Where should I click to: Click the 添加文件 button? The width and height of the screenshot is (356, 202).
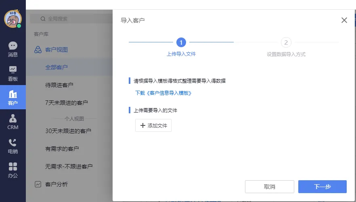153,125
